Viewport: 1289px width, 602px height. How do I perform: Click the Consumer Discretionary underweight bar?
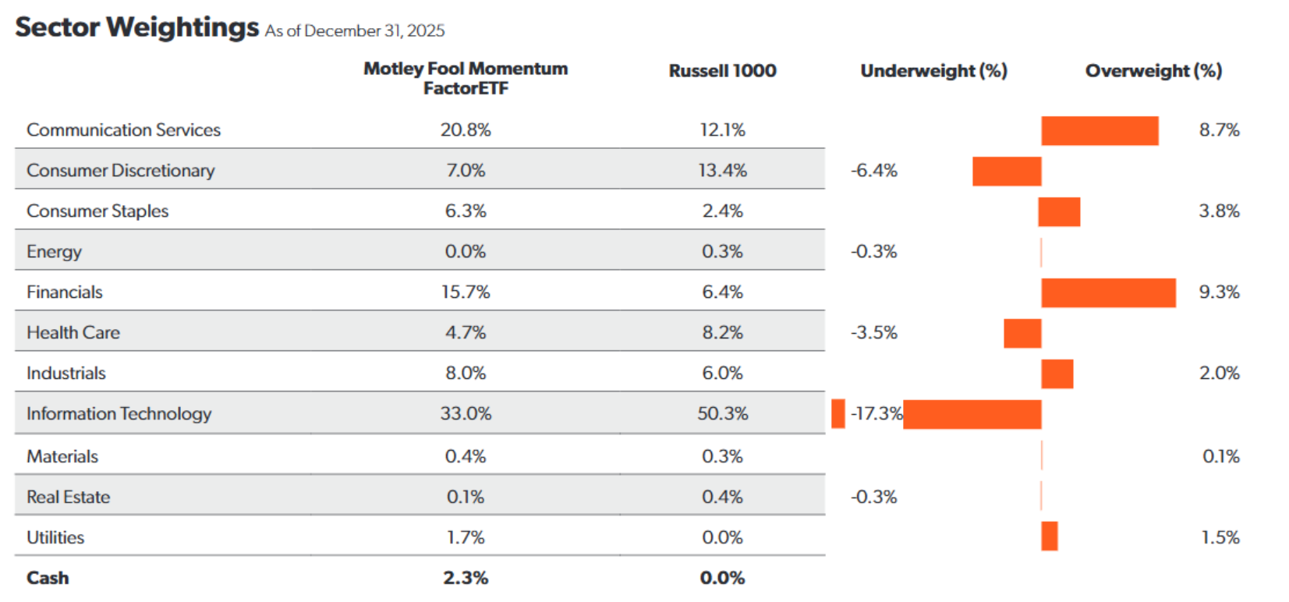[1006, 172]
